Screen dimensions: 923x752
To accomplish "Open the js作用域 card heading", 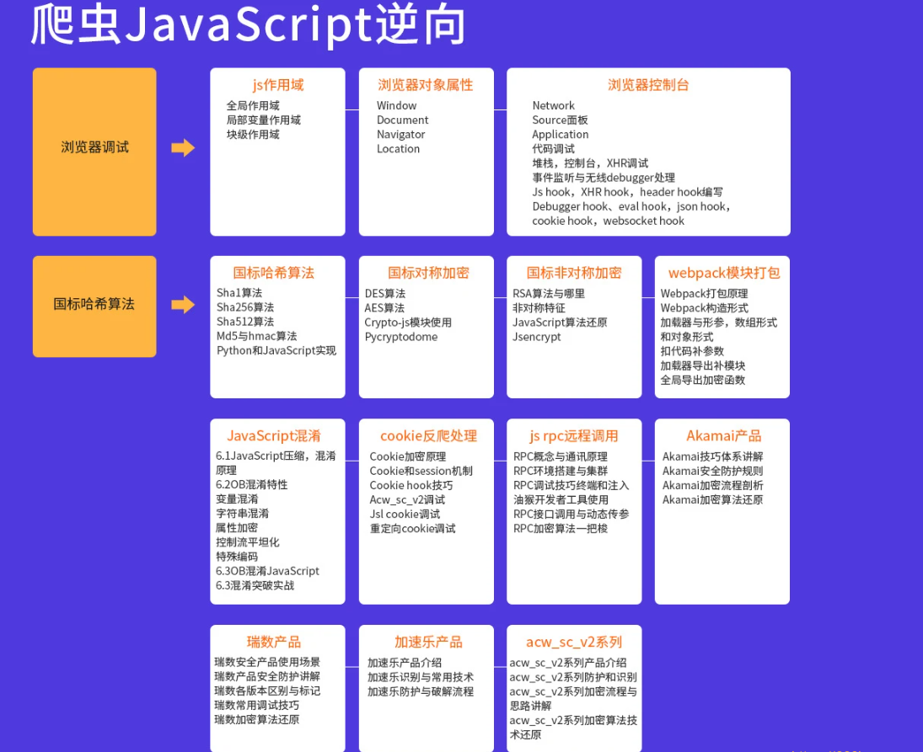I will [x=277, y=85].
